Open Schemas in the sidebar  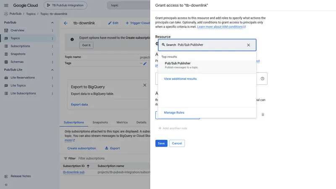pyautogui.click(x=17, y=62)
